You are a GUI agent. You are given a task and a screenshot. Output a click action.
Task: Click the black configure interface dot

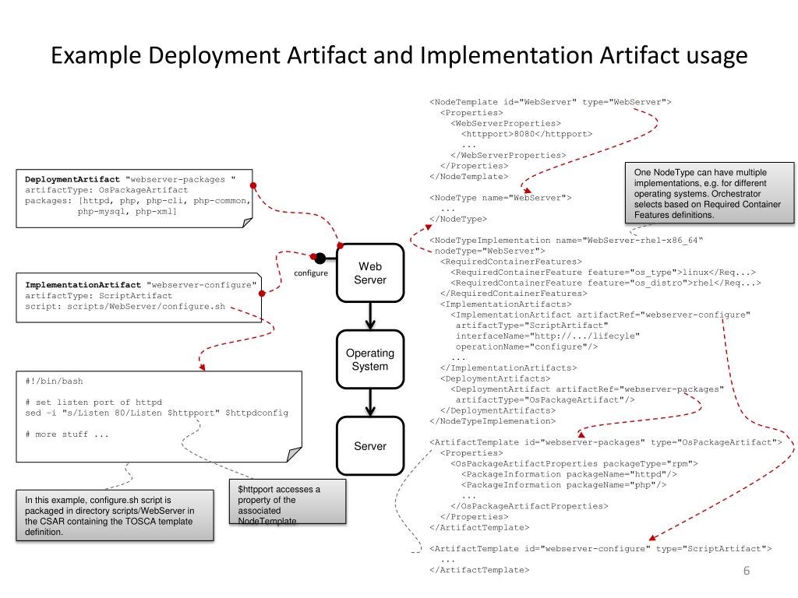(320, 259)
